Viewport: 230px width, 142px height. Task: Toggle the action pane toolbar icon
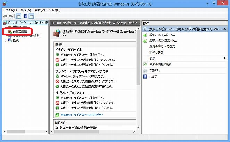point(32,16)
